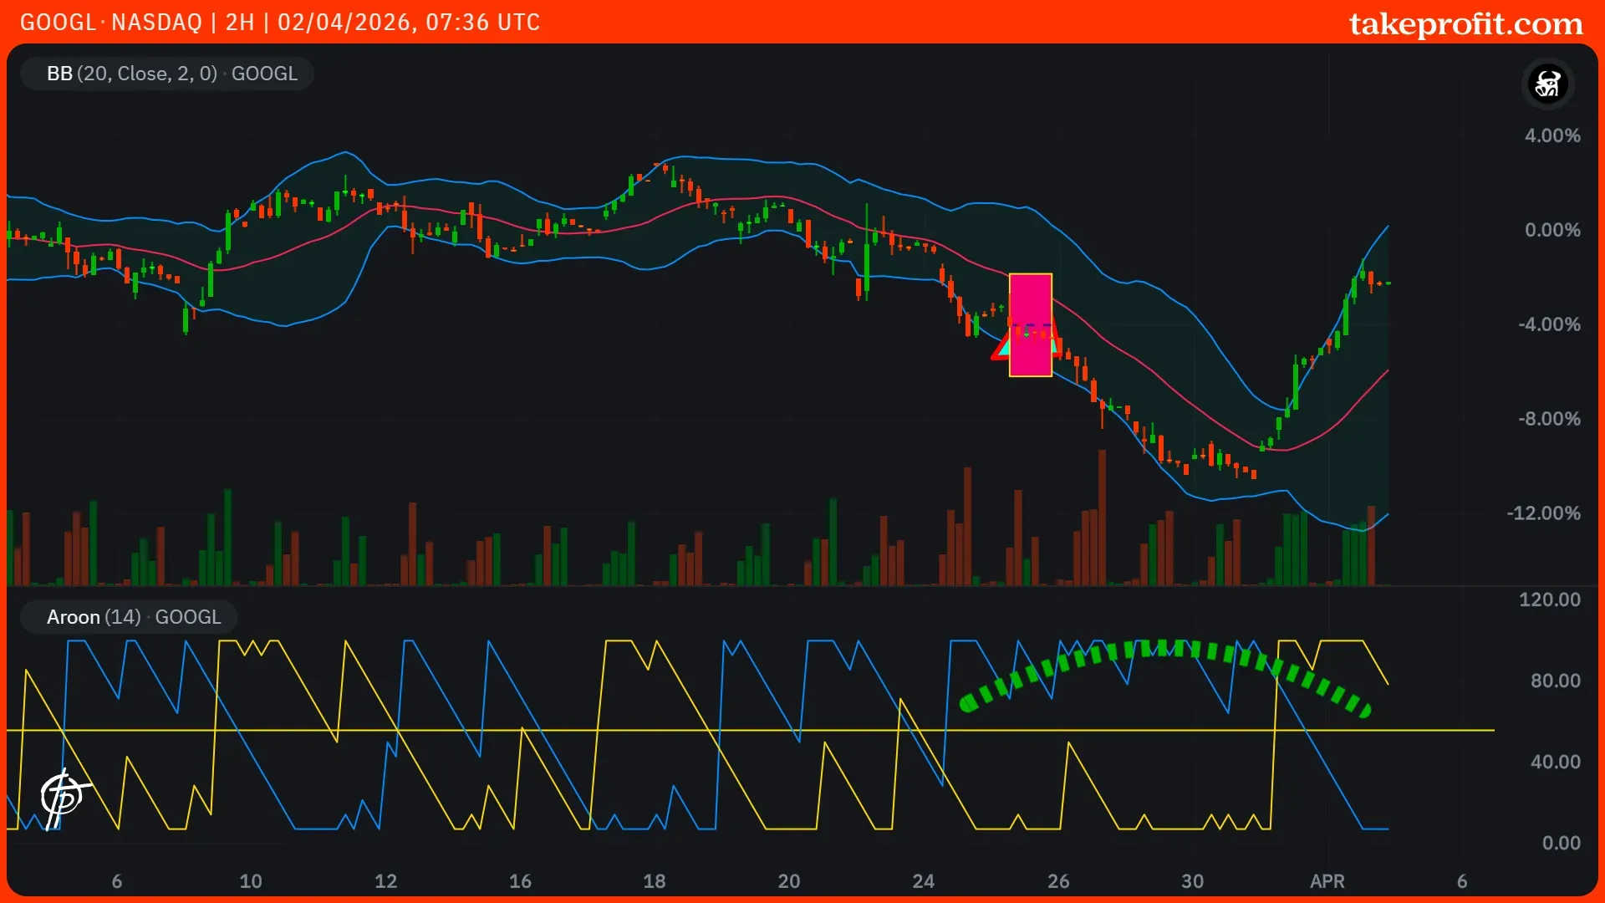Screen dimensions: 1605x903
Task: Click the 26 date marker on time axis
Action: tap(1058, 881)
